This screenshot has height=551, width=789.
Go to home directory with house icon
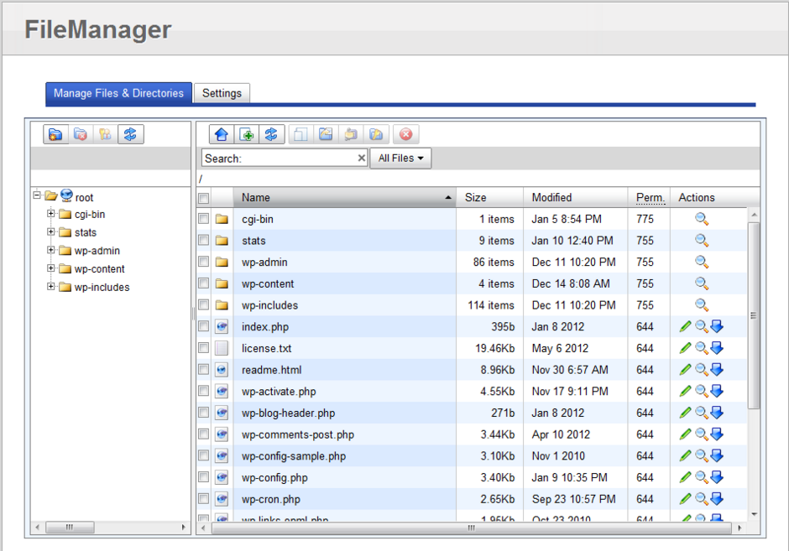tap(222, 134)
